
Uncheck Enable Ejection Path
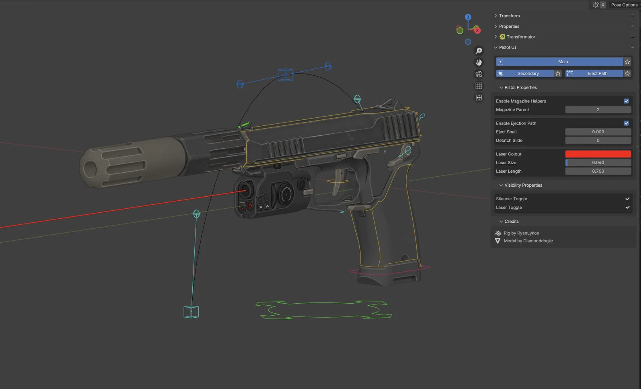tap(626, 123)
